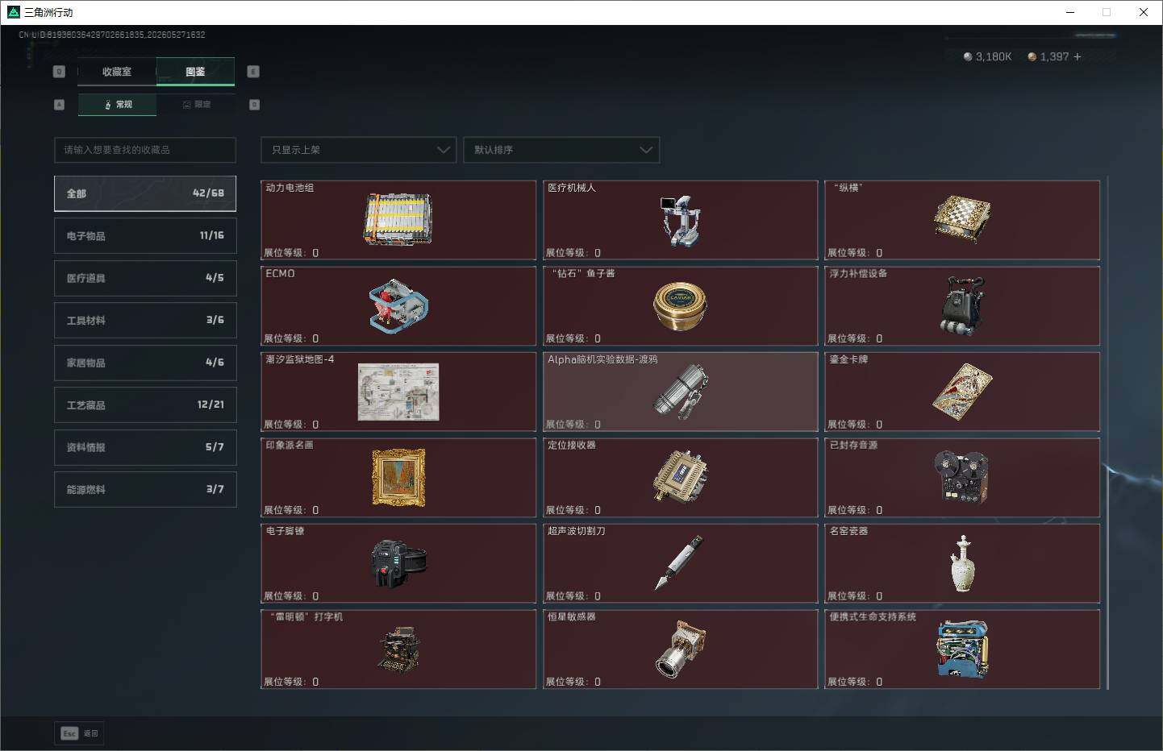Select the 全部 category showing 42/68
This screenshot has width=1163, height=751.
pos(145,193)
